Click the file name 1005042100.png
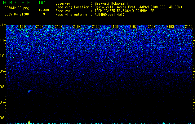195x124 pixels. pyautogui.click(x=16, y=8)
